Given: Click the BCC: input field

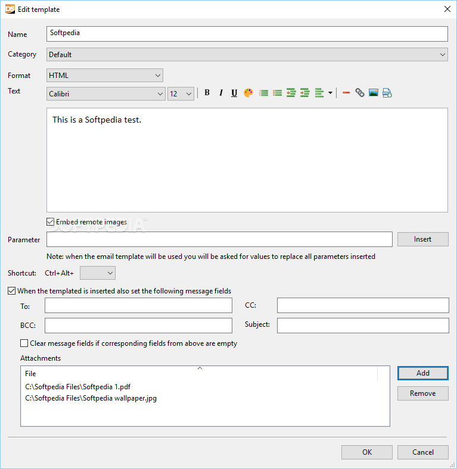Looking at the screenshot, I should click(x=138, y=326).
